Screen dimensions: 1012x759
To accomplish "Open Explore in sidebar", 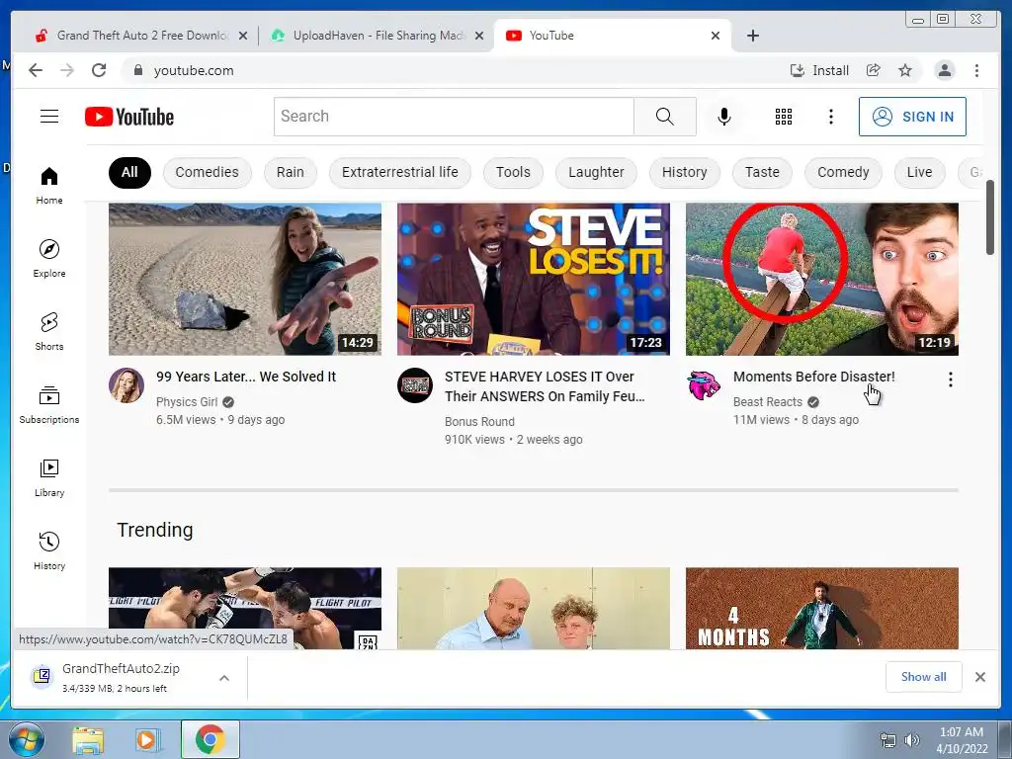I will 49,258.
